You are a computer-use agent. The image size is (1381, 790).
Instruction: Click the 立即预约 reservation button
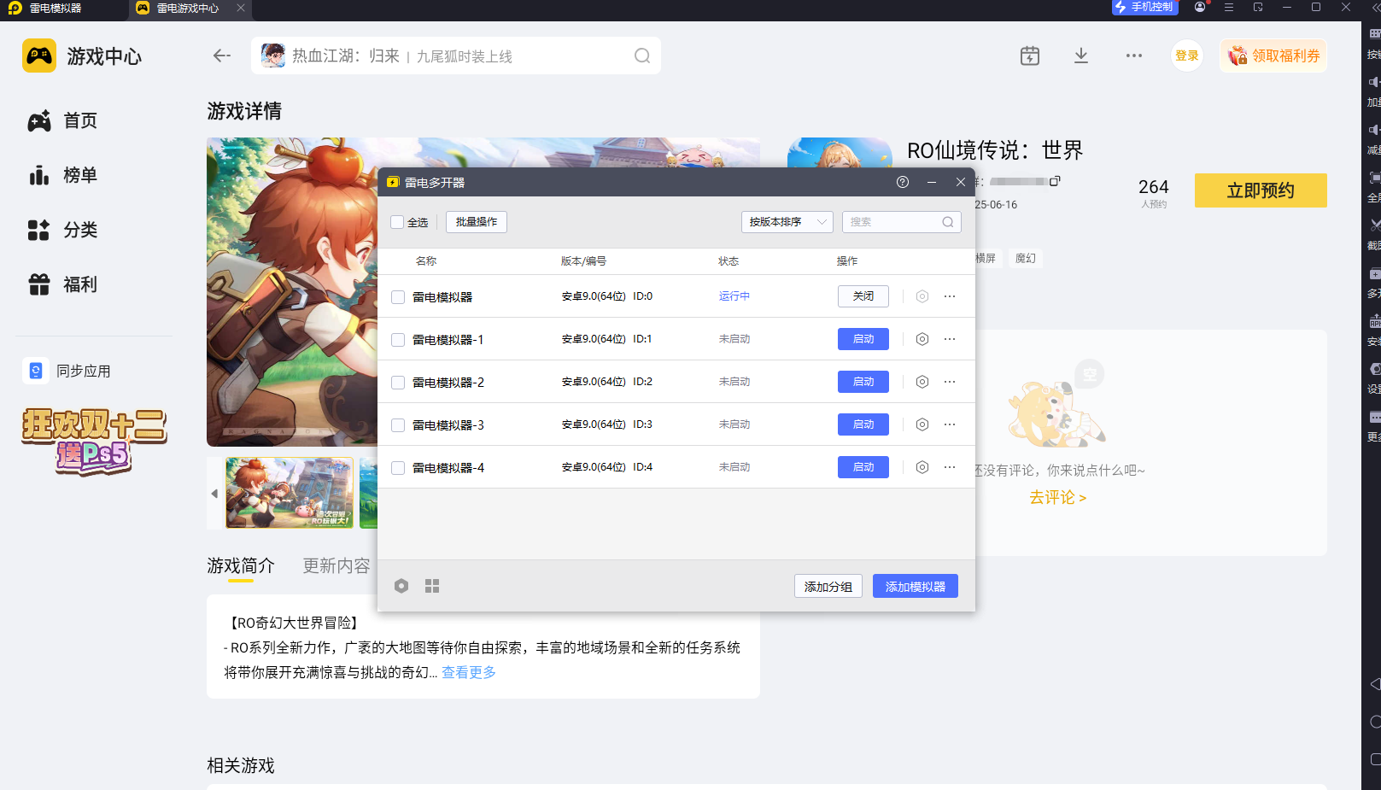tap(1260, 190)
